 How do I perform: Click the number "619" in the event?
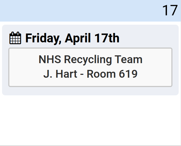coord(128,74)
